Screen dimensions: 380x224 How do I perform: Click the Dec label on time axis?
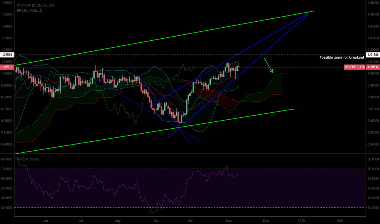coord(266,221)
